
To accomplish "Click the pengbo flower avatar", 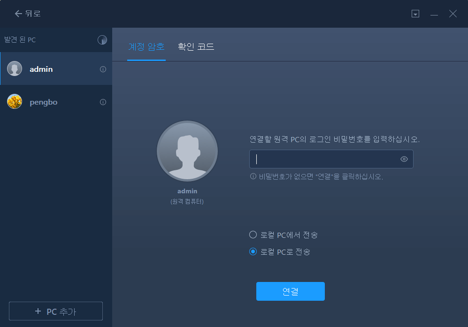I will click(15, 101).
